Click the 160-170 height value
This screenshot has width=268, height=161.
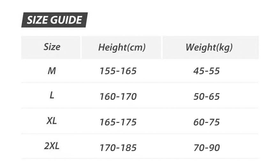coord(118,96)
